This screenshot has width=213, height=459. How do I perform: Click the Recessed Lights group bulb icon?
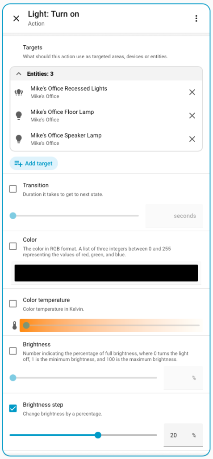pos(19,92)
